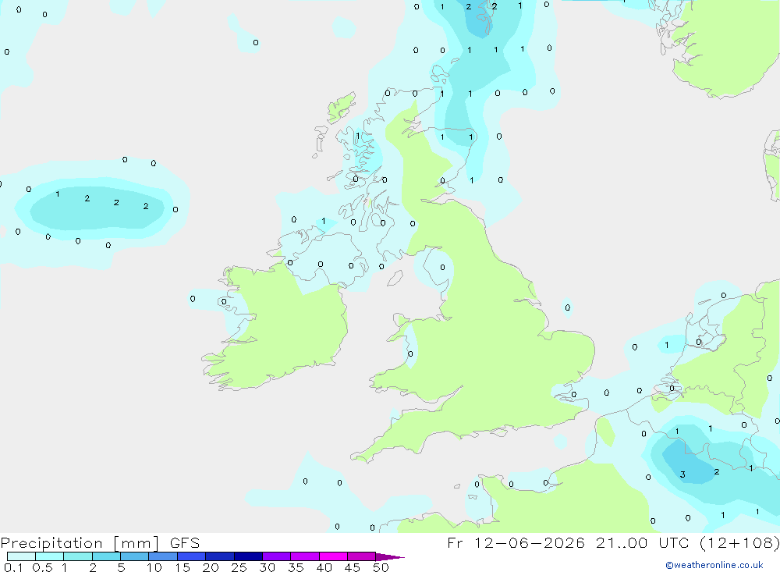Click the '15' label under the legend
Screen dimensions: 780x572
click(183, 567)
